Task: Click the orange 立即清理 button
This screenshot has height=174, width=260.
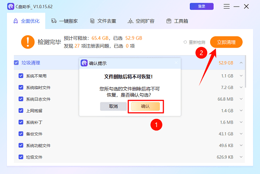Action: [x=226, y=42]
